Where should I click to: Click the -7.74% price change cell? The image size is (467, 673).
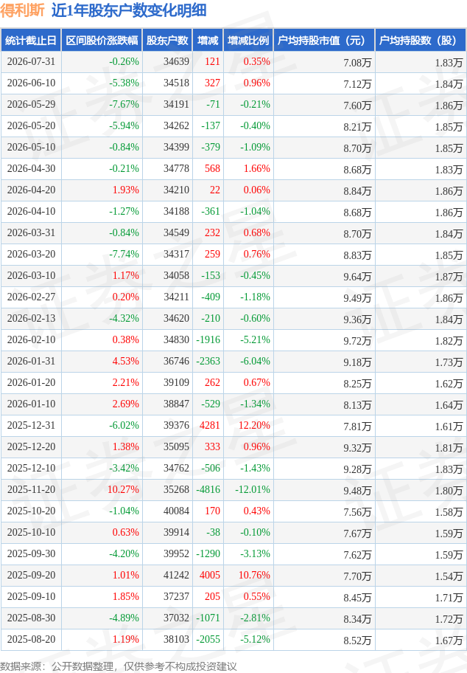pos(124,254)
